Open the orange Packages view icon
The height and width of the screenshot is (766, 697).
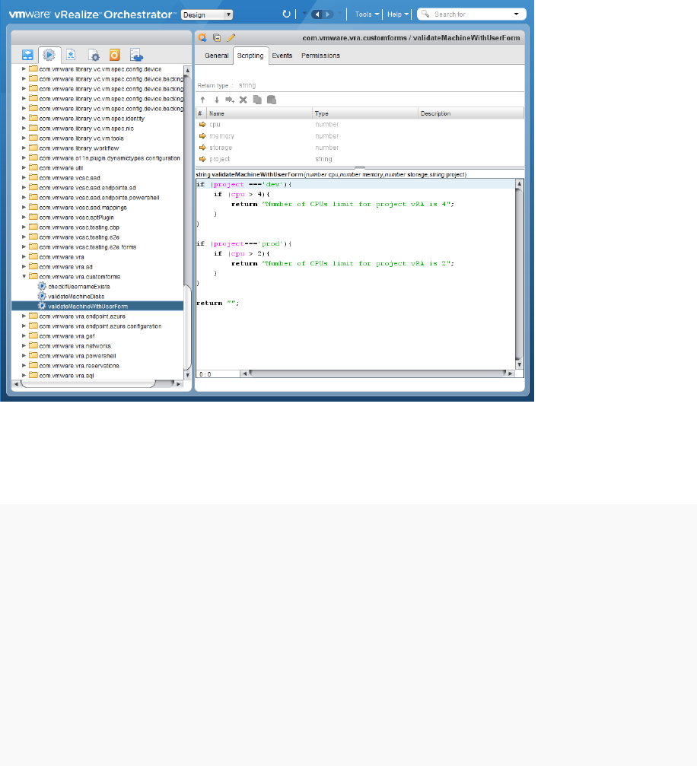[114, 55]
